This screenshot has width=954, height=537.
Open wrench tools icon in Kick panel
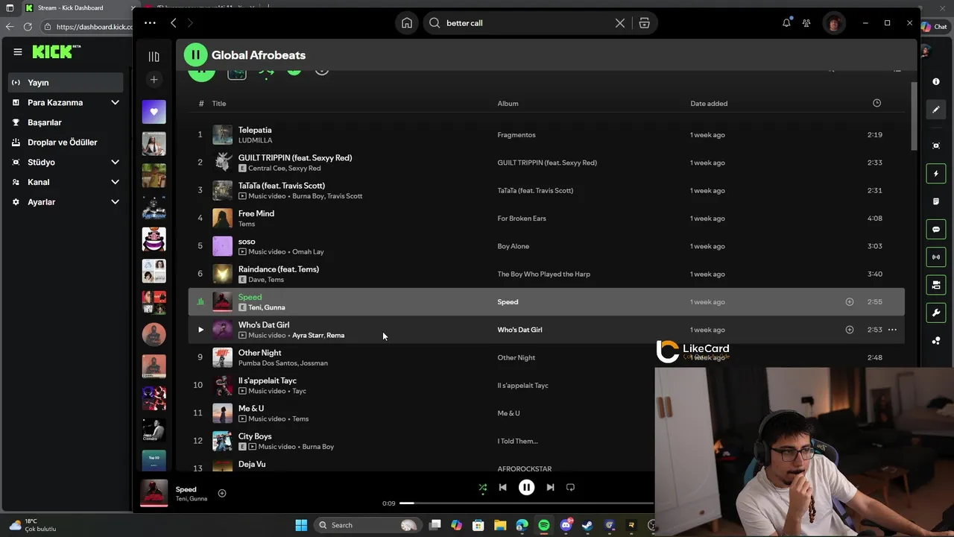(936, 313)
